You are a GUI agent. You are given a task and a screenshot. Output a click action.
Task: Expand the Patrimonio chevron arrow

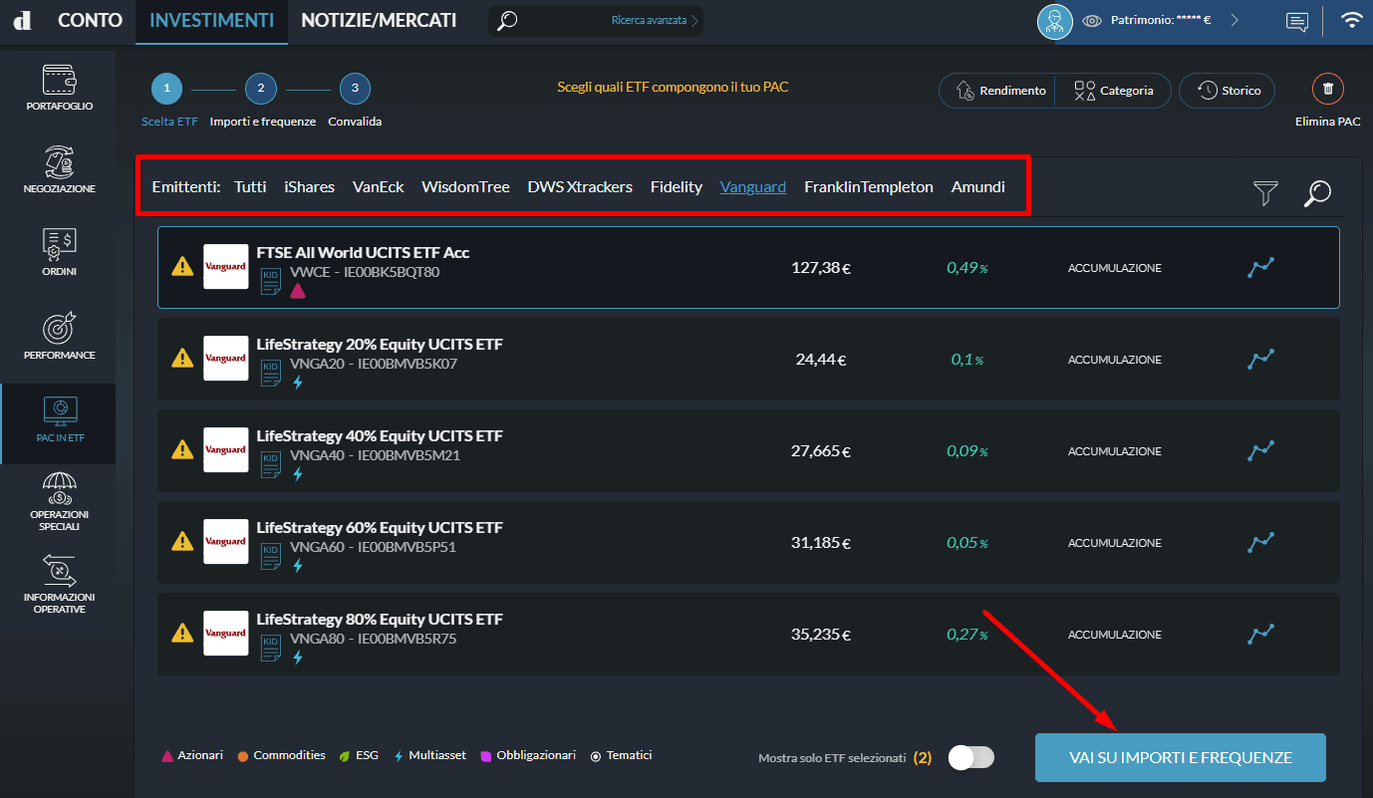coord(1235,20)
